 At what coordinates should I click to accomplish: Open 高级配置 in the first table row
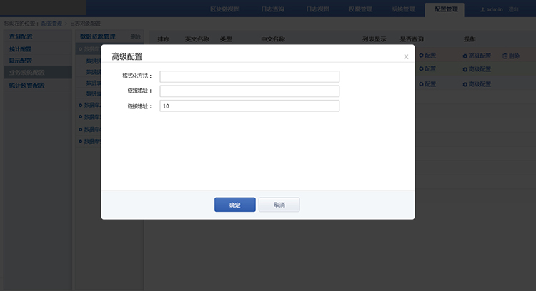point(477,56)
